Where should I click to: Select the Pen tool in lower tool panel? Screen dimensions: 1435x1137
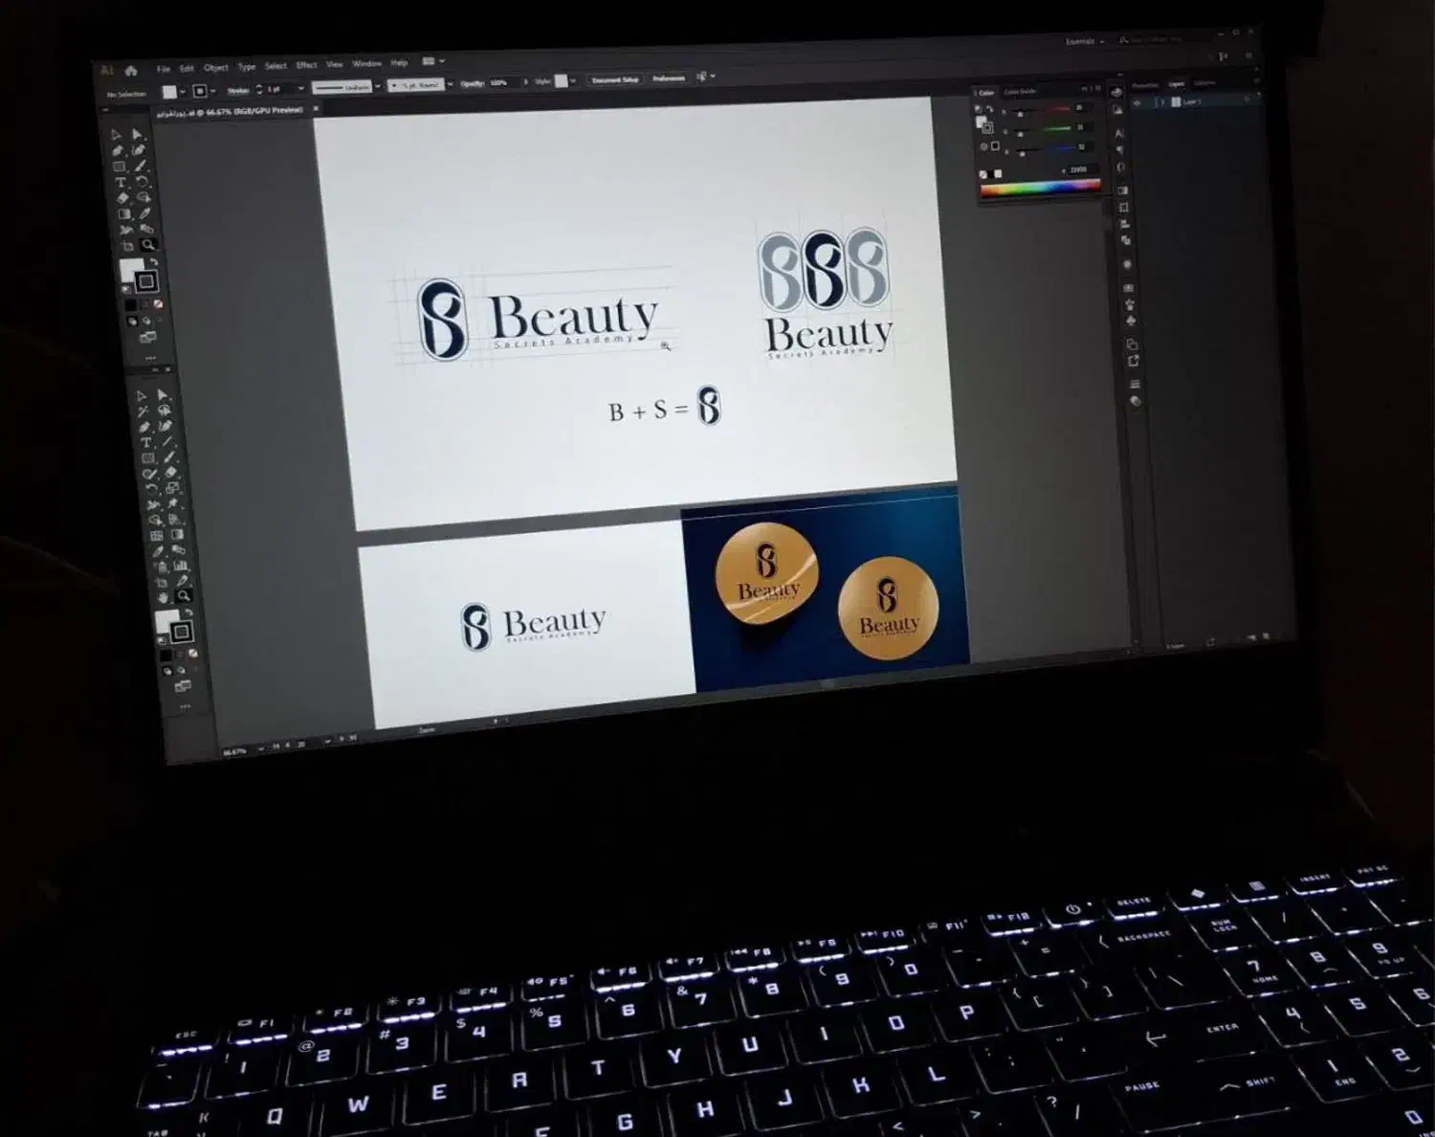tap(144, 427)
